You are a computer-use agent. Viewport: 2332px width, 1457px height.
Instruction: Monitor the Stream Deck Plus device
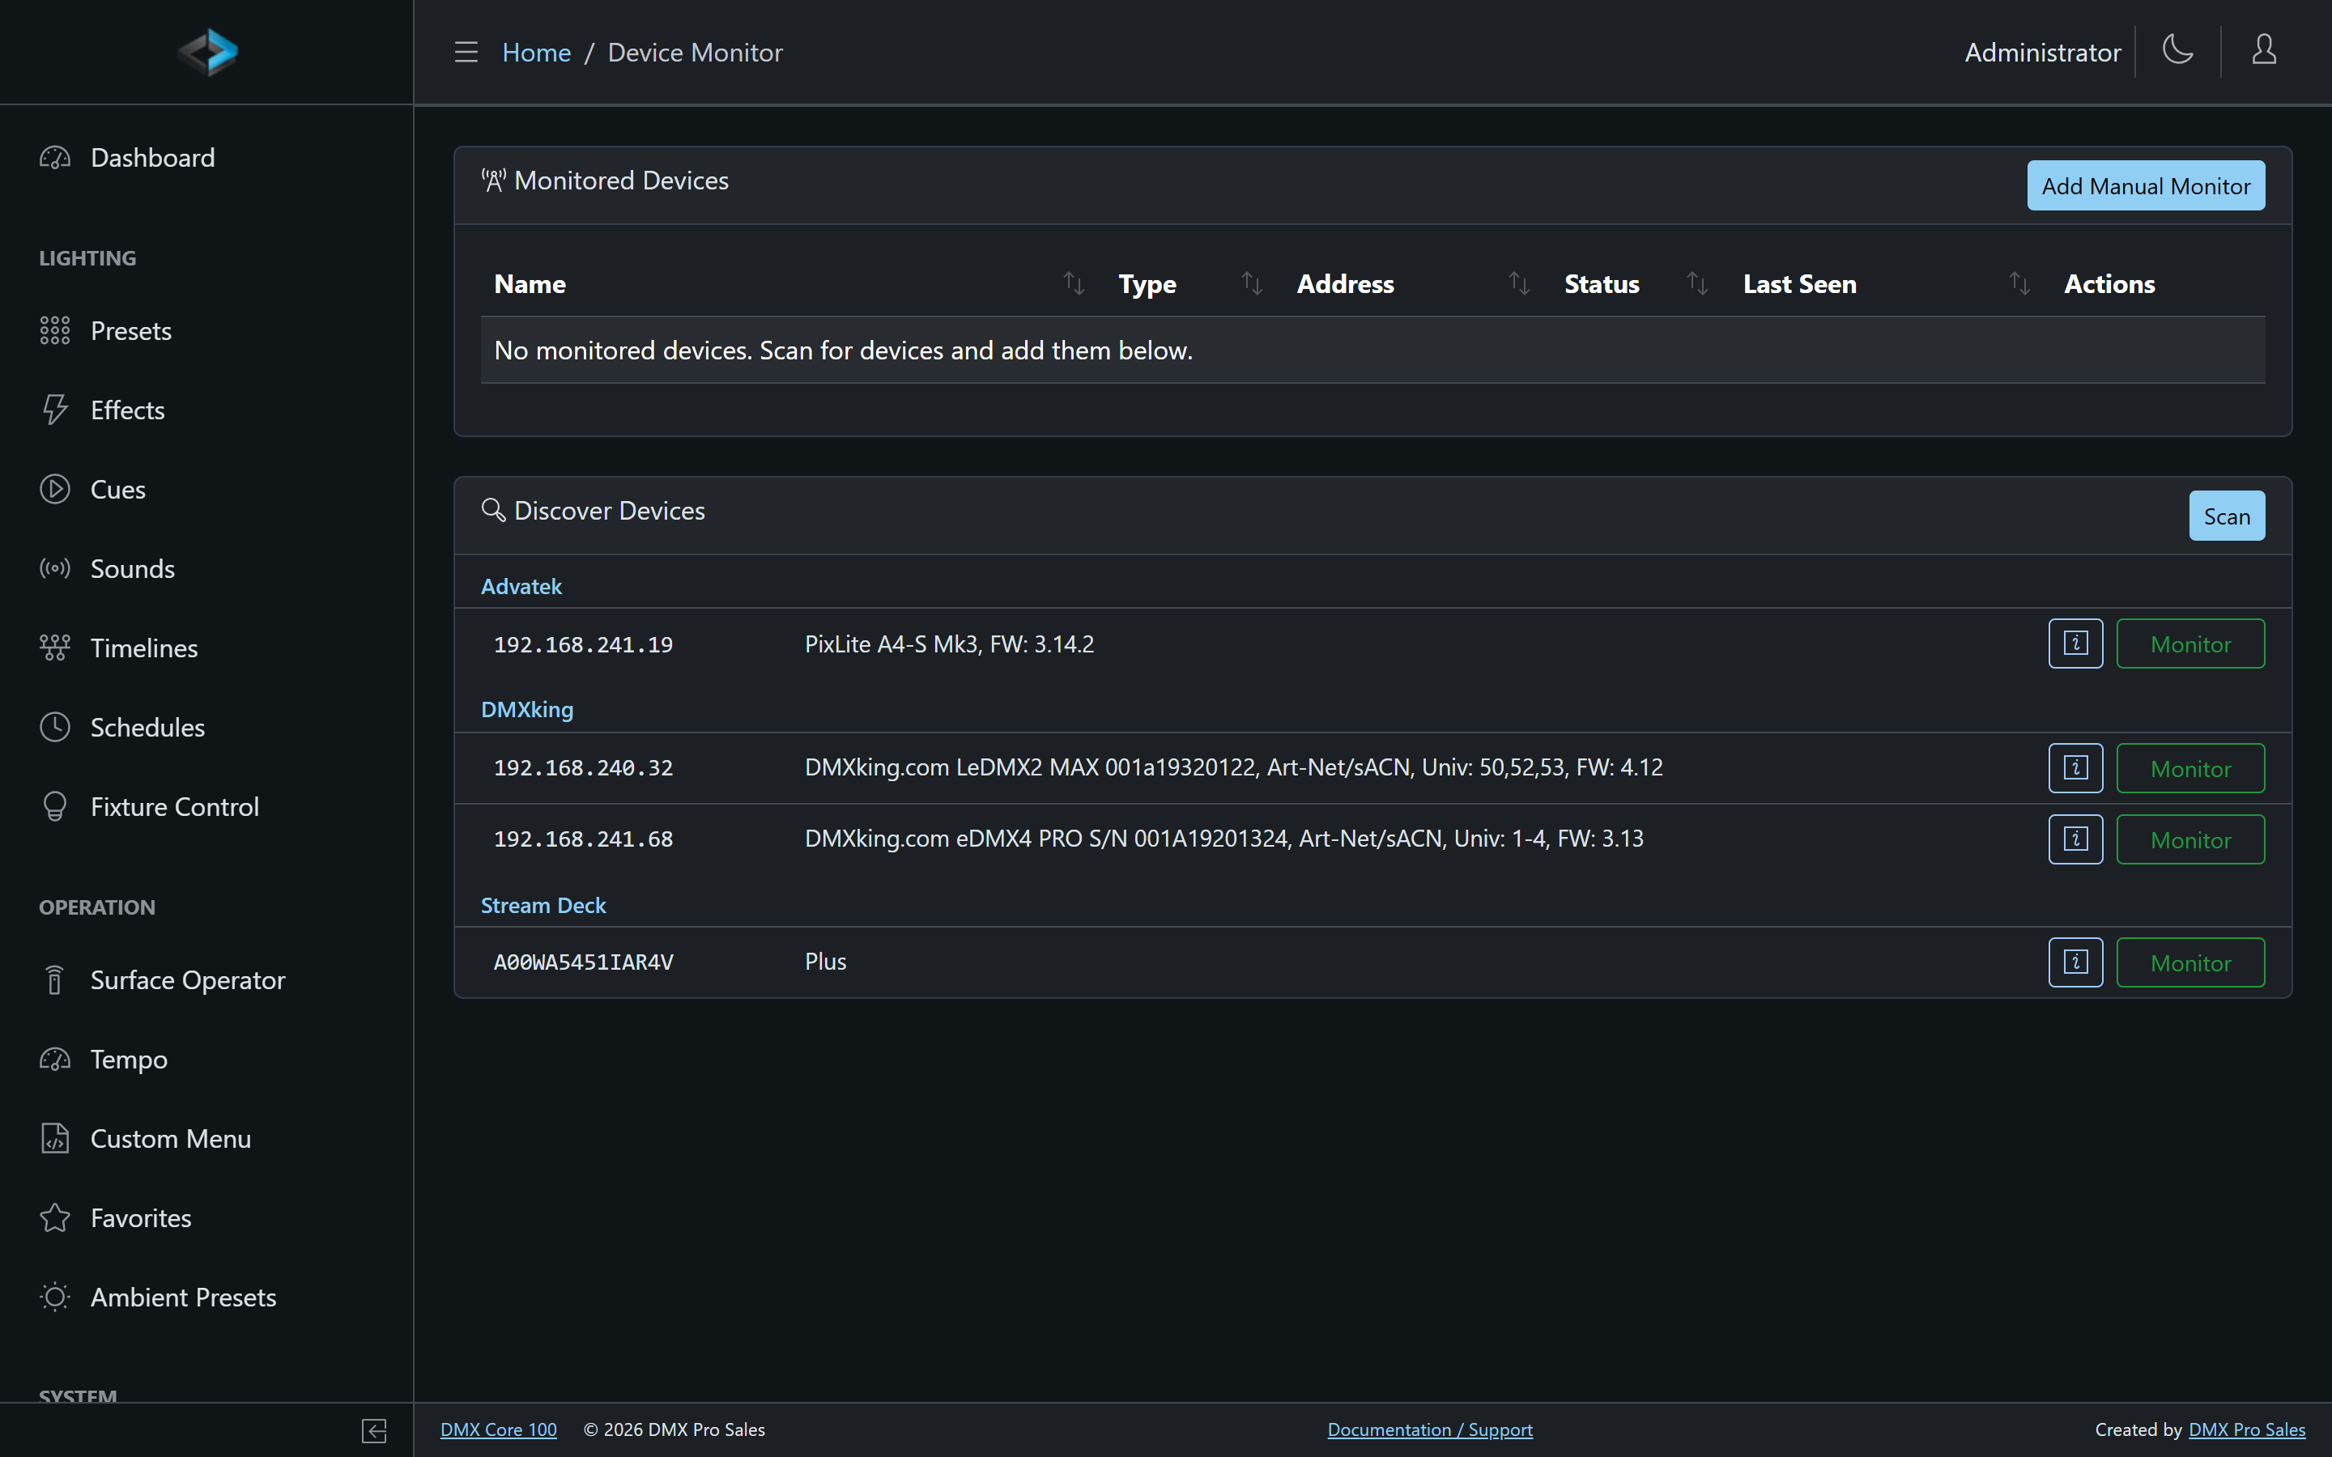(x=2189, y=962)
